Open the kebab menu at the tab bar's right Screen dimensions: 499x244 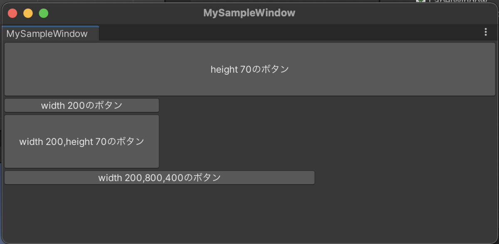[x=485, y=32]
